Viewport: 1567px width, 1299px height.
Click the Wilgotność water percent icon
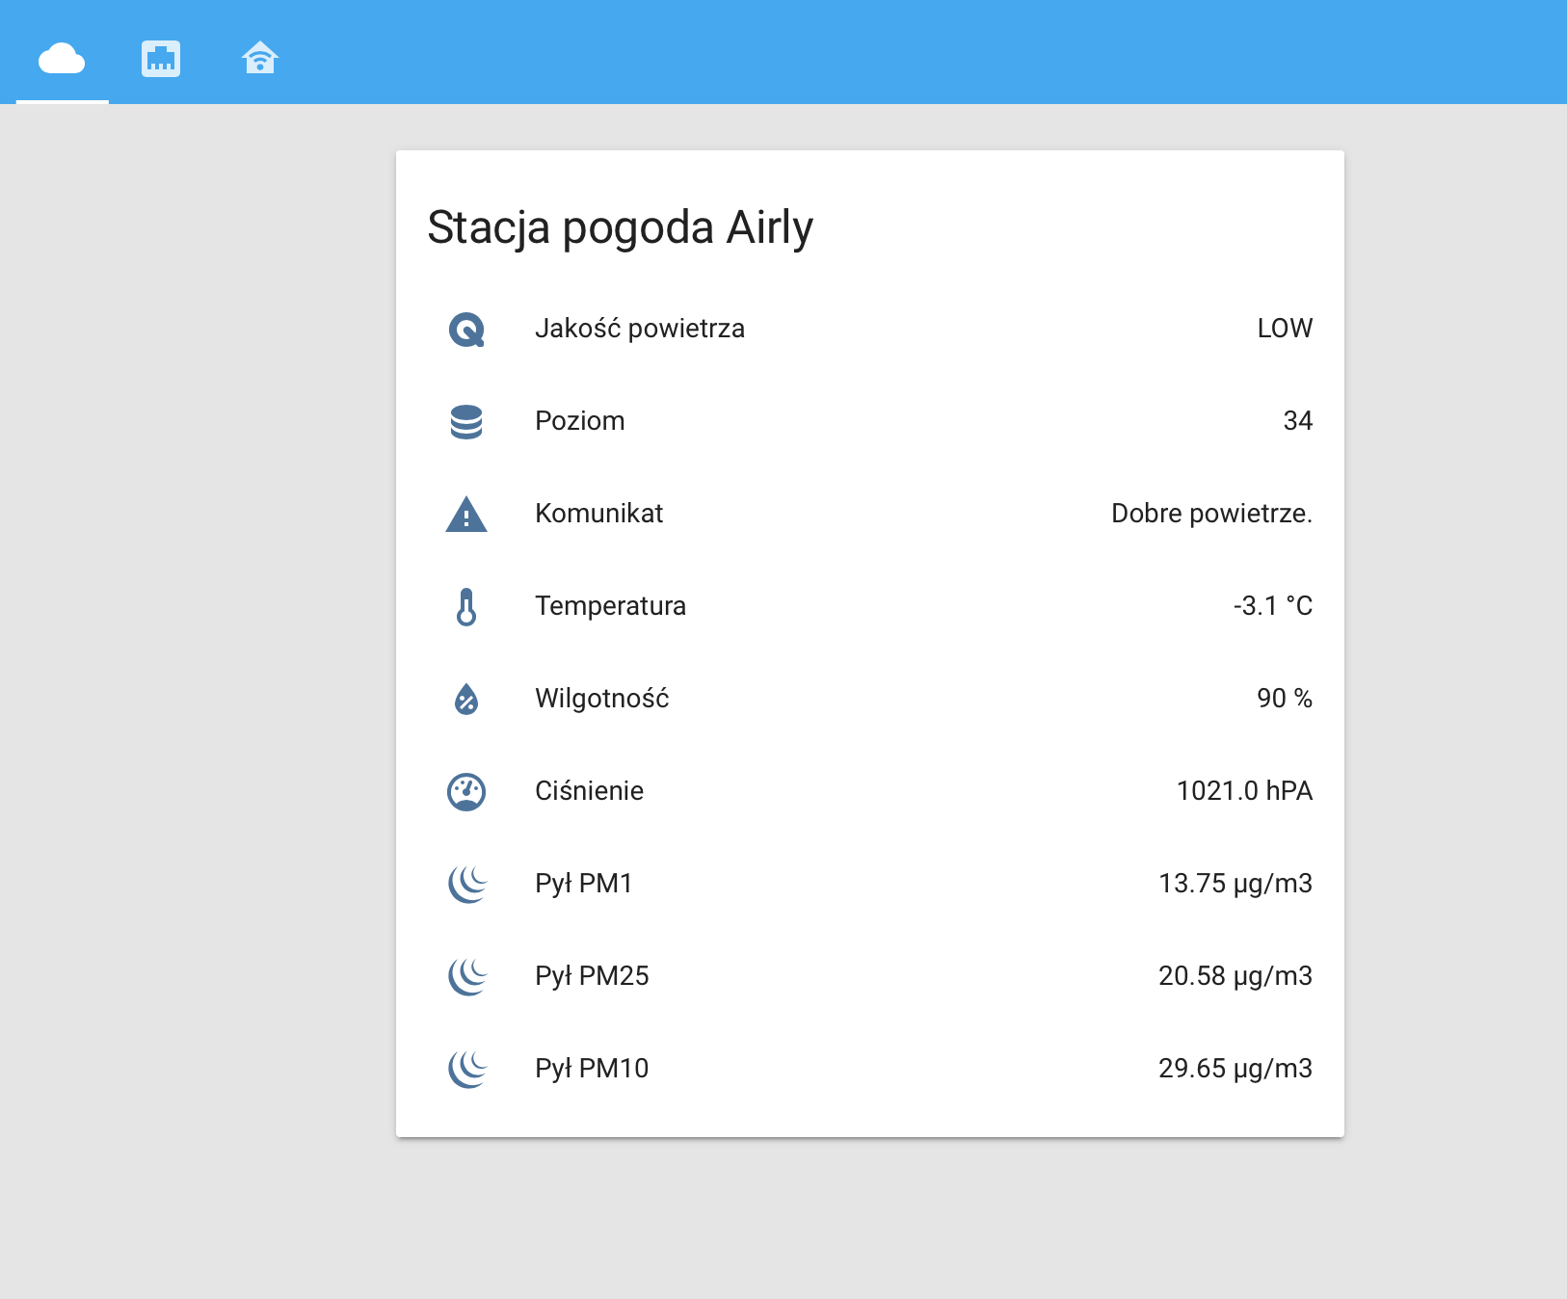point(466,700)
